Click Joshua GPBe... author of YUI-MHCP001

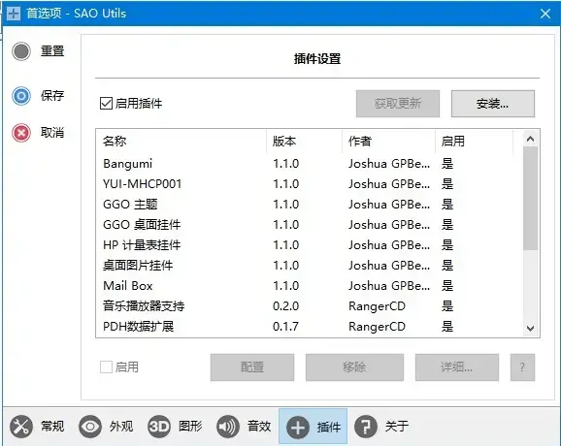pyautogui.click(x=389, y=184)
